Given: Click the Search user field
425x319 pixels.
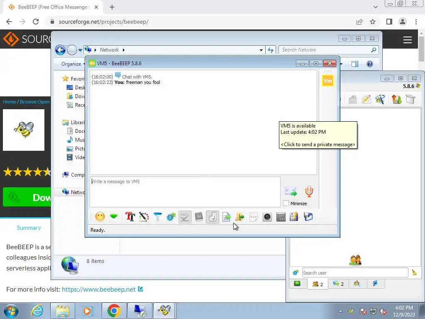Looking at the screenshot, I should (x=355, y=272).
